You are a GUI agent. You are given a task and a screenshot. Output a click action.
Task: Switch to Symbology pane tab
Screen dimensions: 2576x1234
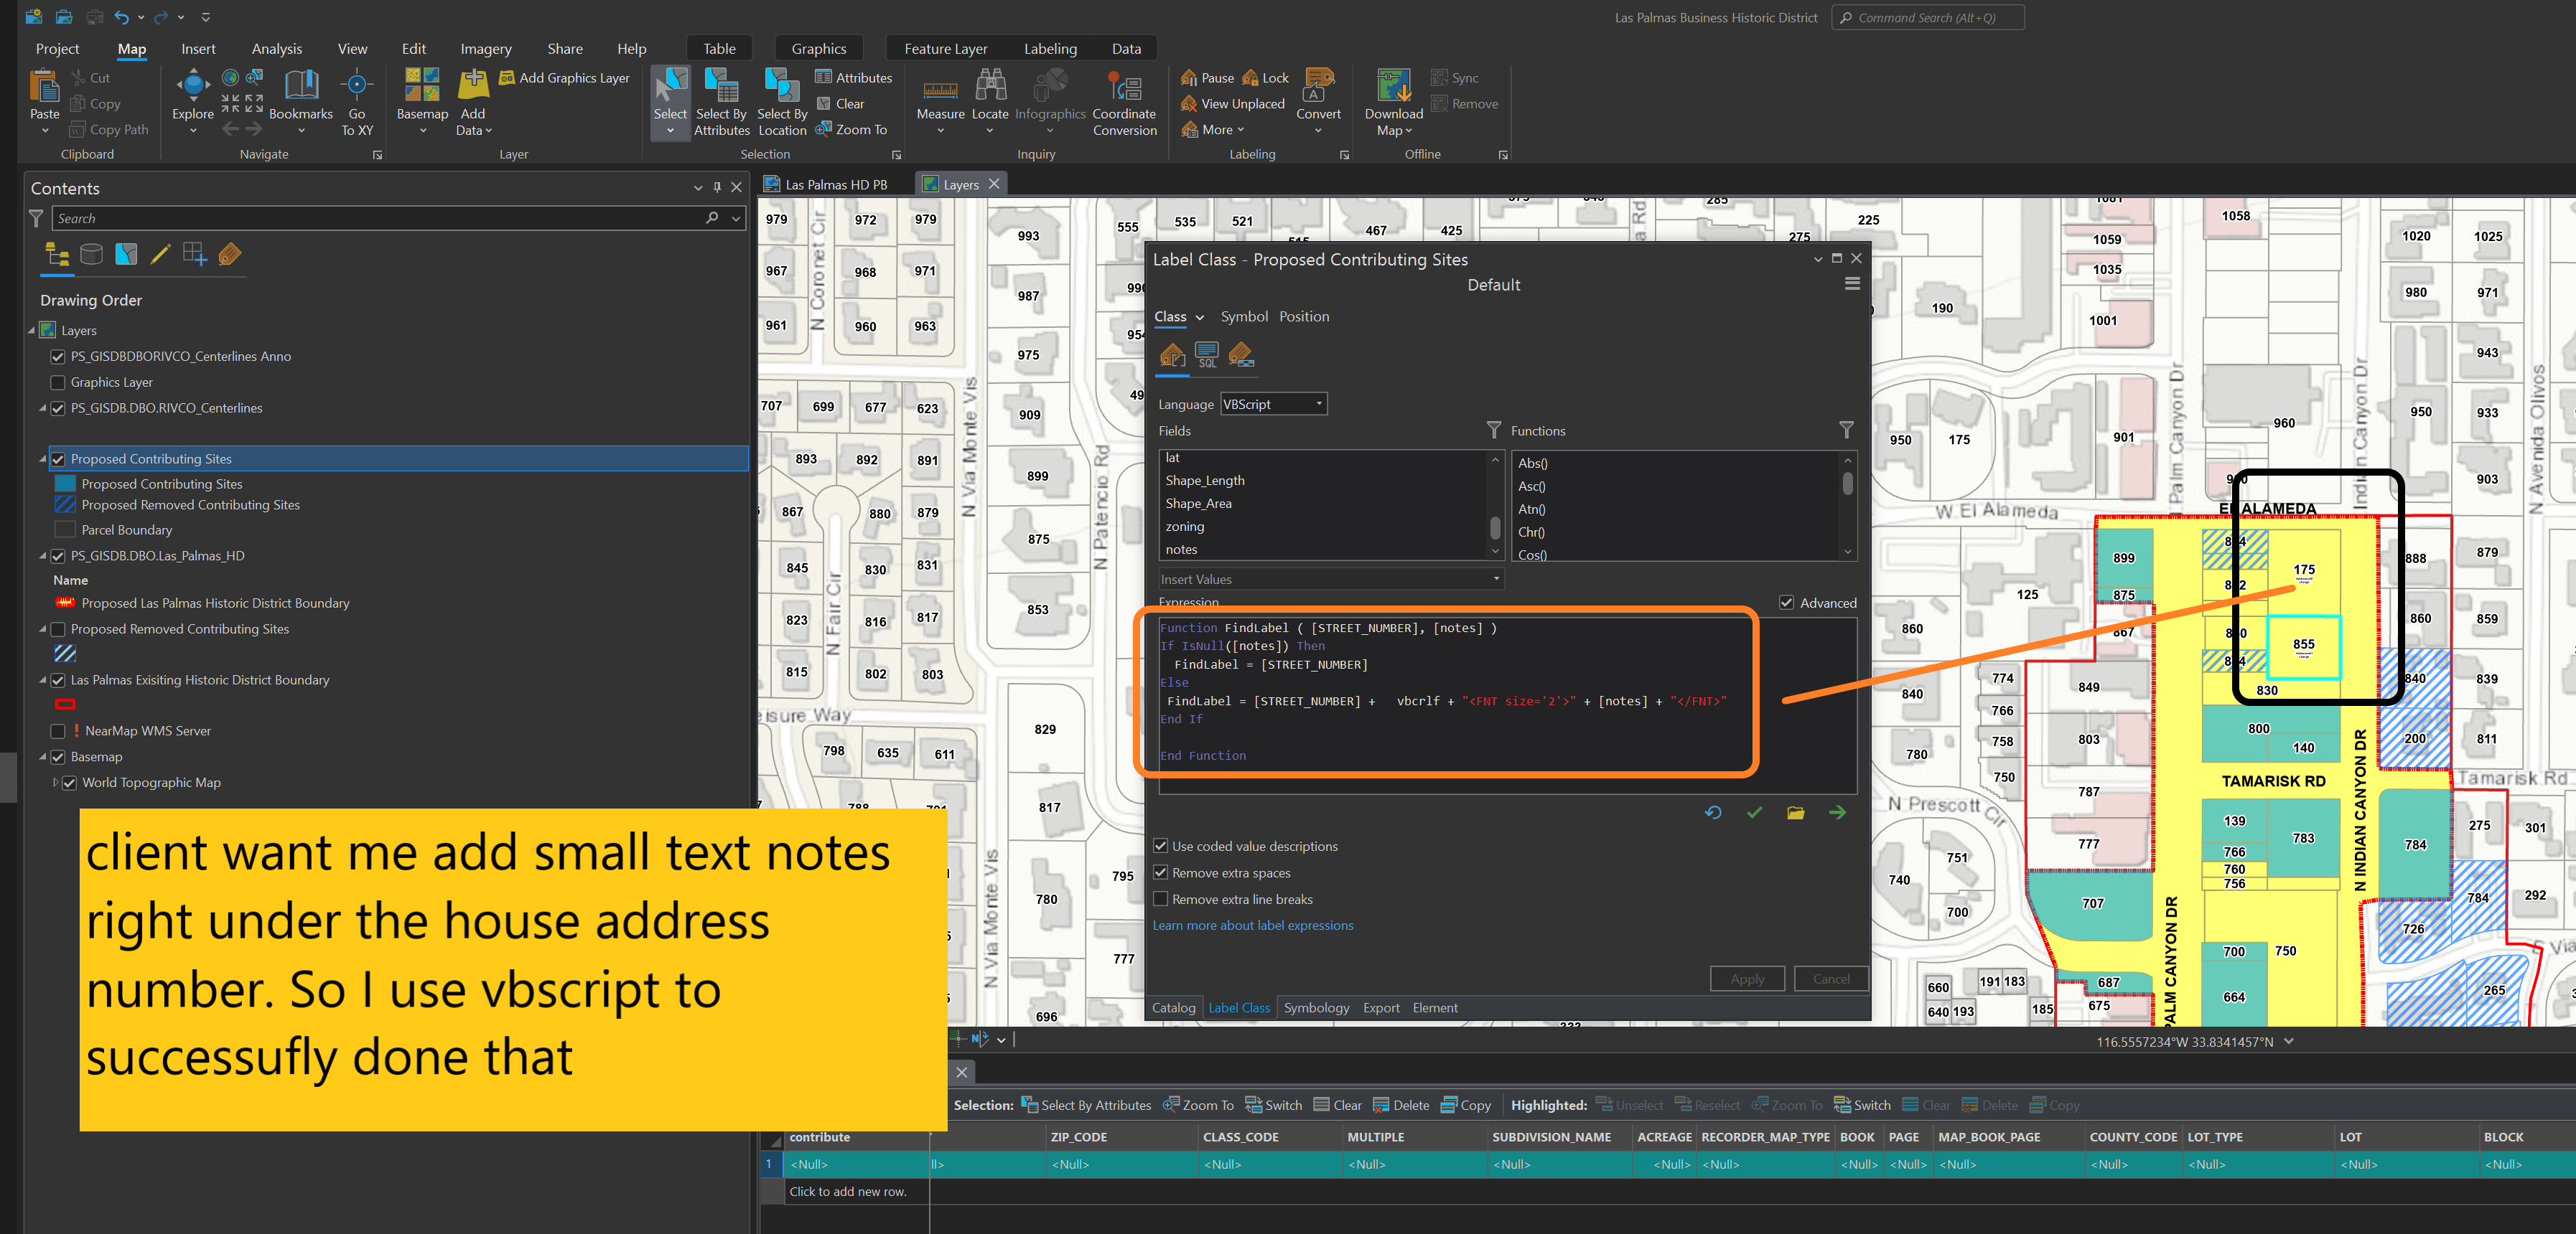pyautogui.click(x=1316, y=1007)
